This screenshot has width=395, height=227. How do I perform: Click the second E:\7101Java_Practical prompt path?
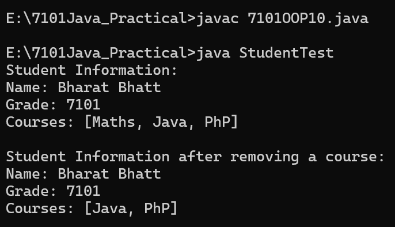(101, 54)
